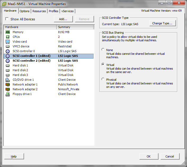Close the Virtual Machine Properties window
Screen dimensions: 187x167
tap(179, 3)
